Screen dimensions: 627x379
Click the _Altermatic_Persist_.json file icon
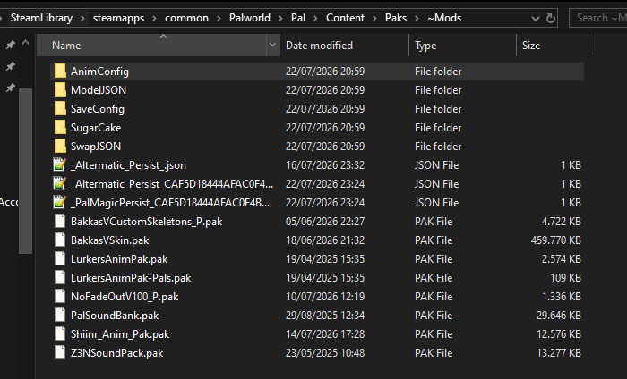[60, 164]
